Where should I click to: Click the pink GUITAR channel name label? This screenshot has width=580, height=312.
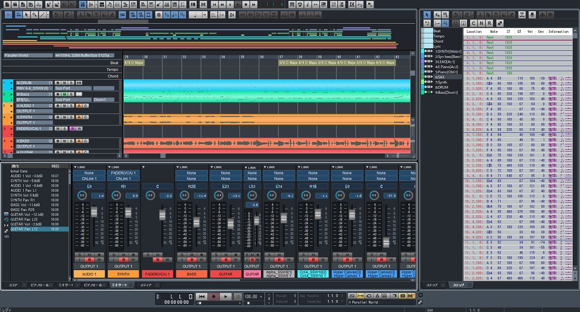pyautogui.click(x=252, y=274)
